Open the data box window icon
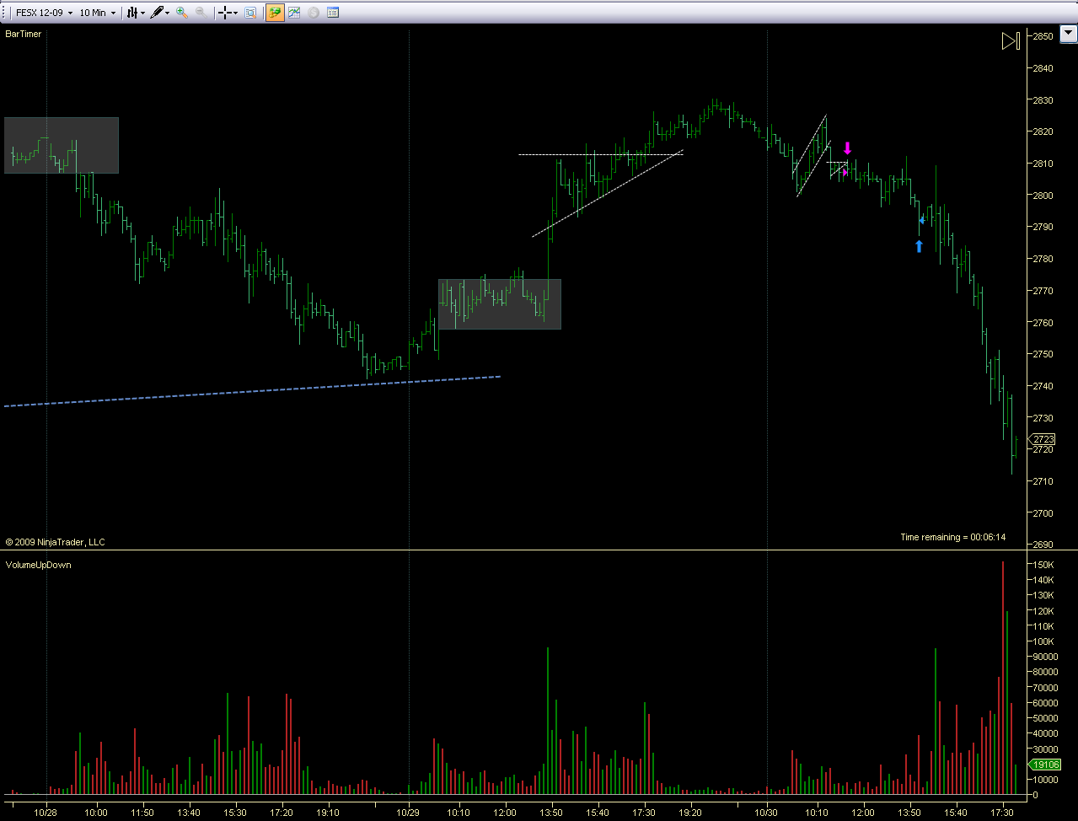 tap(251, 13)
